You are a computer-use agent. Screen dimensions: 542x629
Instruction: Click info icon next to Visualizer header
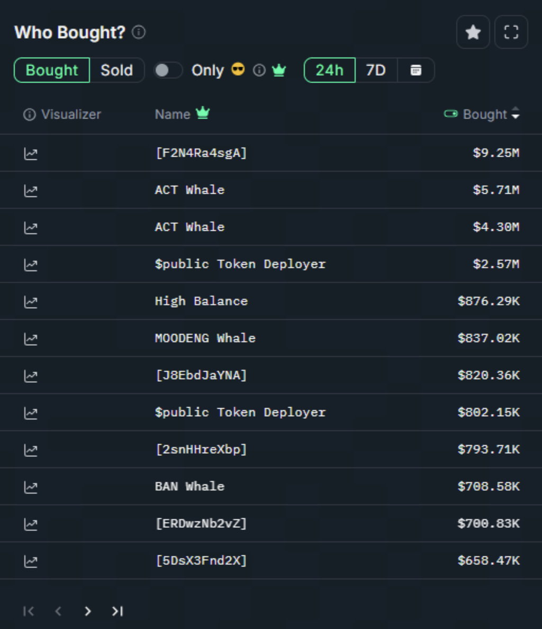pyautogui.click(x=29, y=114)
